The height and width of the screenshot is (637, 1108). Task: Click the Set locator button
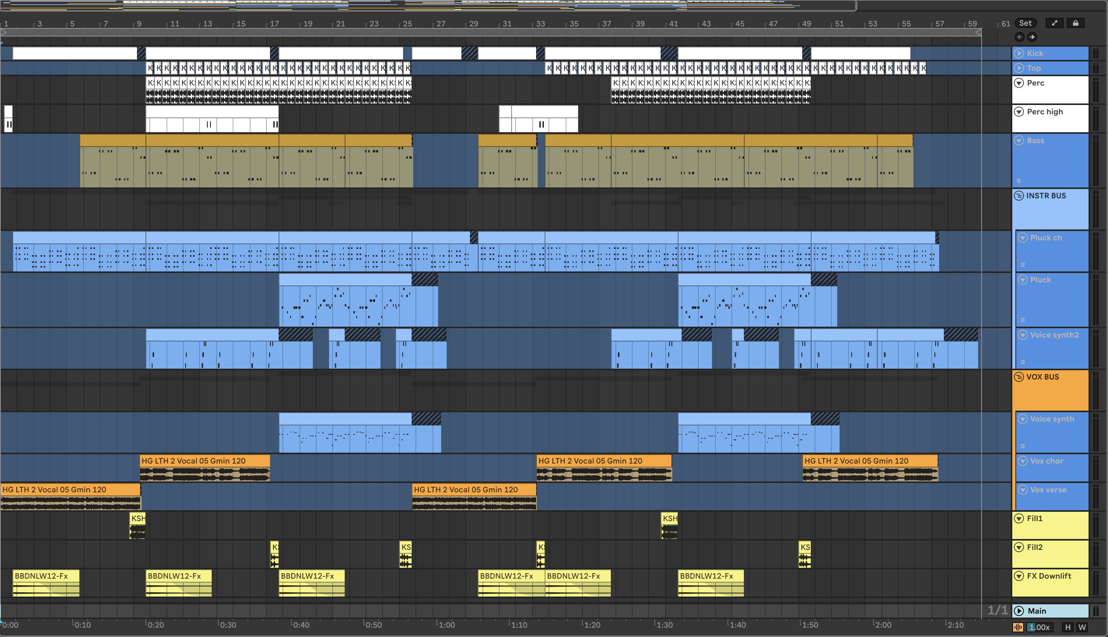click(x=1025, y=23)
